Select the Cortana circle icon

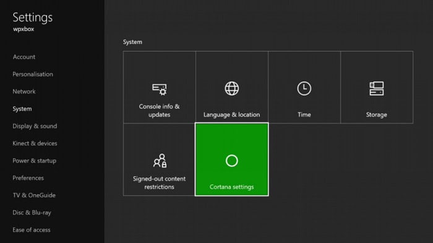click(232, 161)
